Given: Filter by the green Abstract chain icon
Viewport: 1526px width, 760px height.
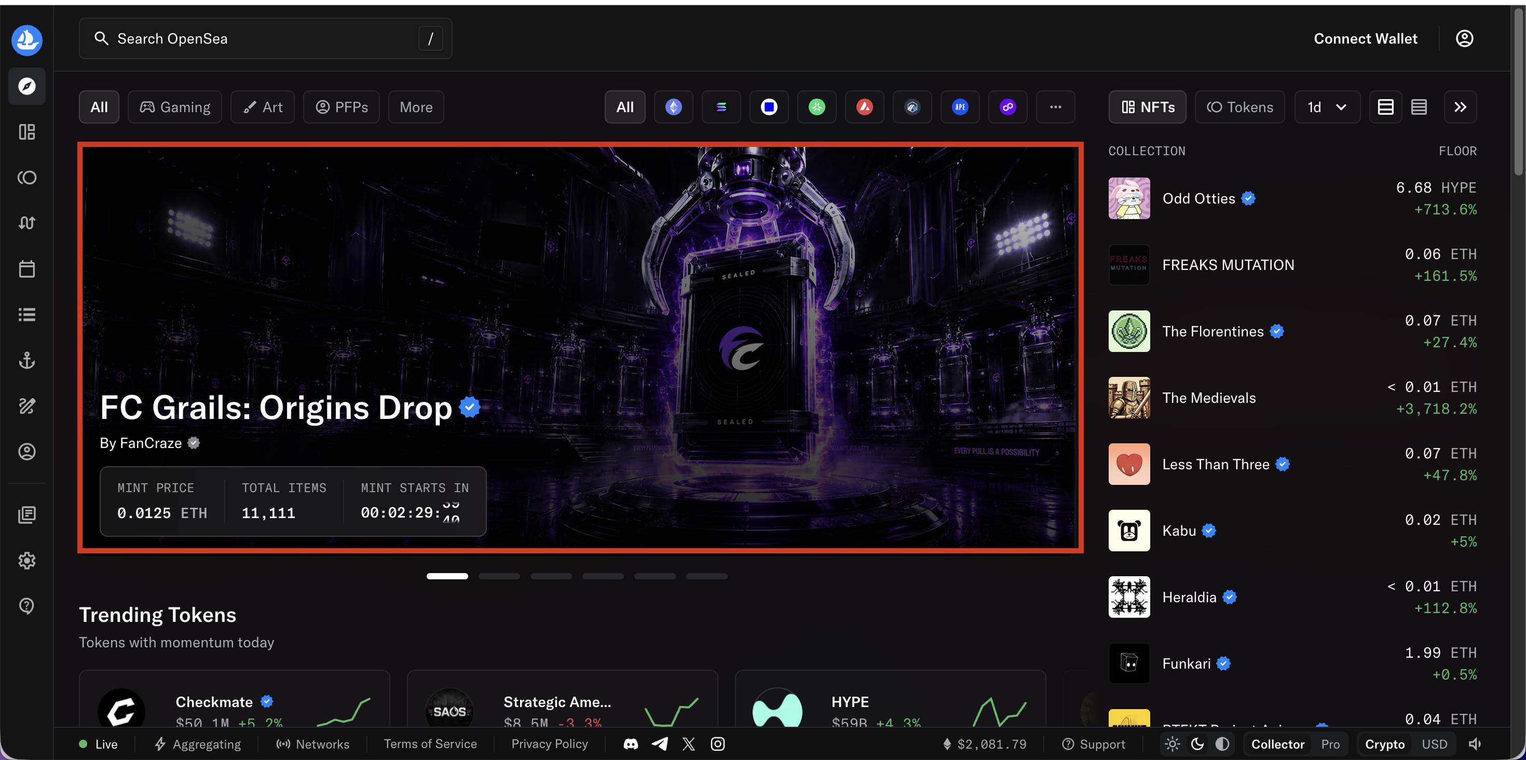Looking at the screenshot, I should pyautogui.click(x=817, y=106).
